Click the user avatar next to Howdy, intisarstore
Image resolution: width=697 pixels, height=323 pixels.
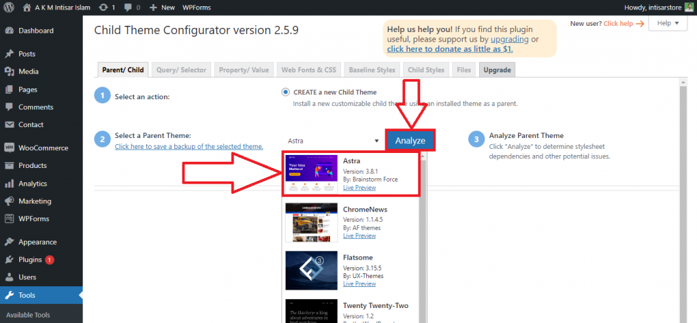click(689, 7)
